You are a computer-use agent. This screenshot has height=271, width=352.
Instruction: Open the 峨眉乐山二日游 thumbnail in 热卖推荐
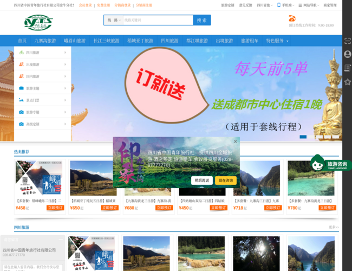tap(39, 178)
